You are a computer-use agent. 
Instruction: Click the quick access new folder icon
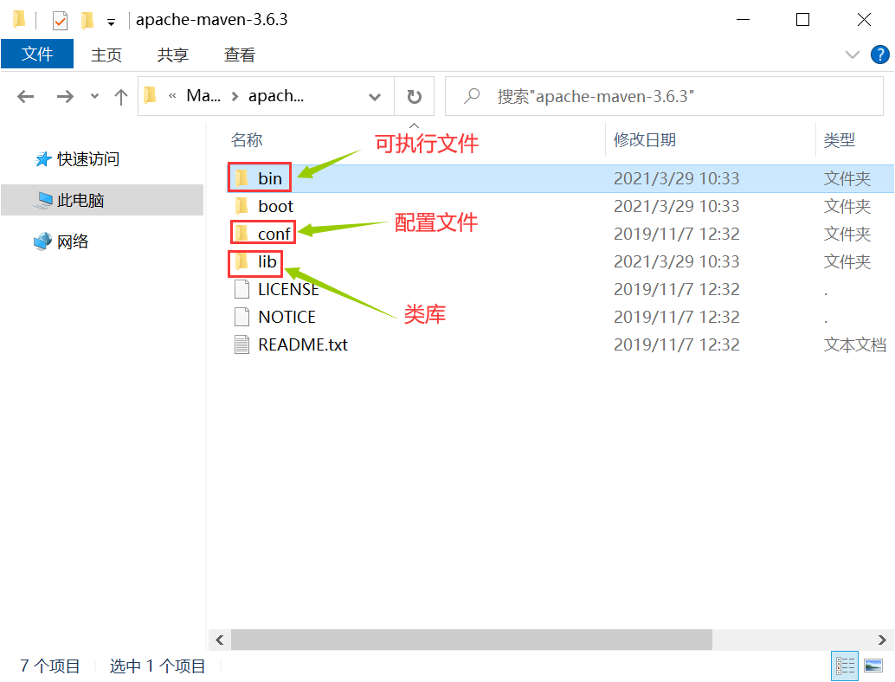(87, 21)
